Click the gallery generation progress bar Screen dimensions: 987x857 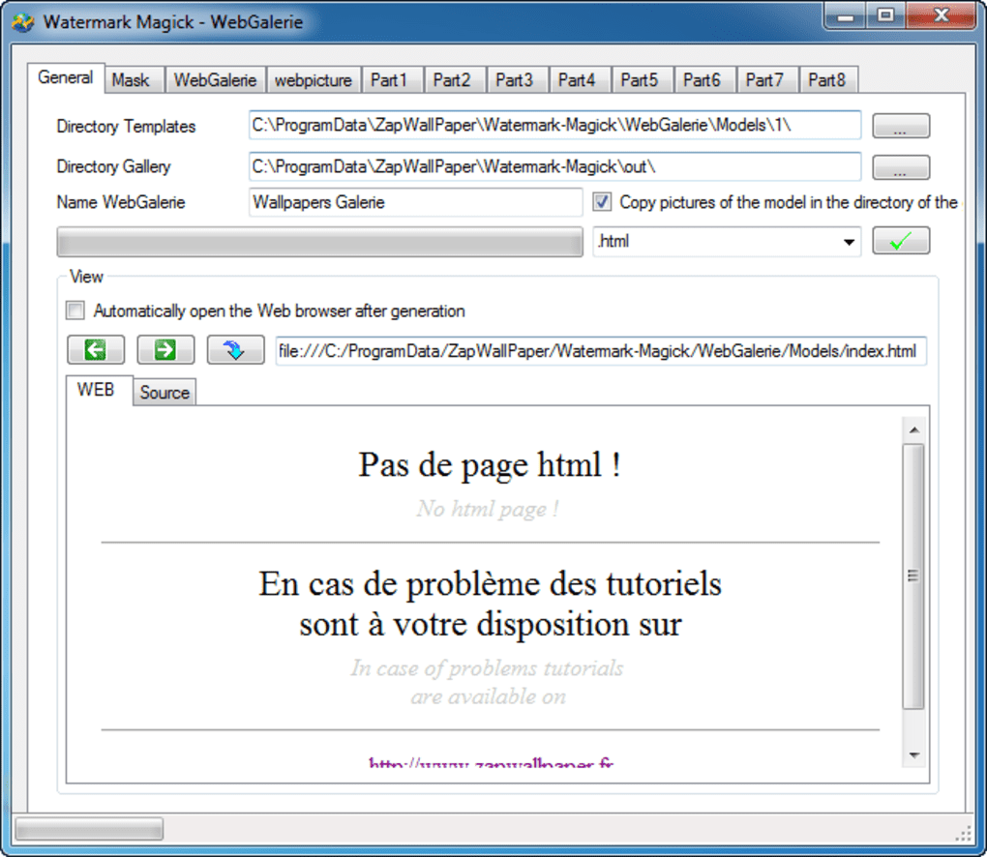(319, 242)
